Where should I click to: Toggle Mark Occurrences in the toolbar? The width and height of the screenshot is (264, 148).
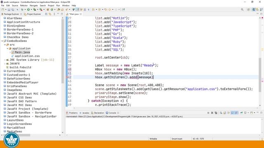(77, 9)
